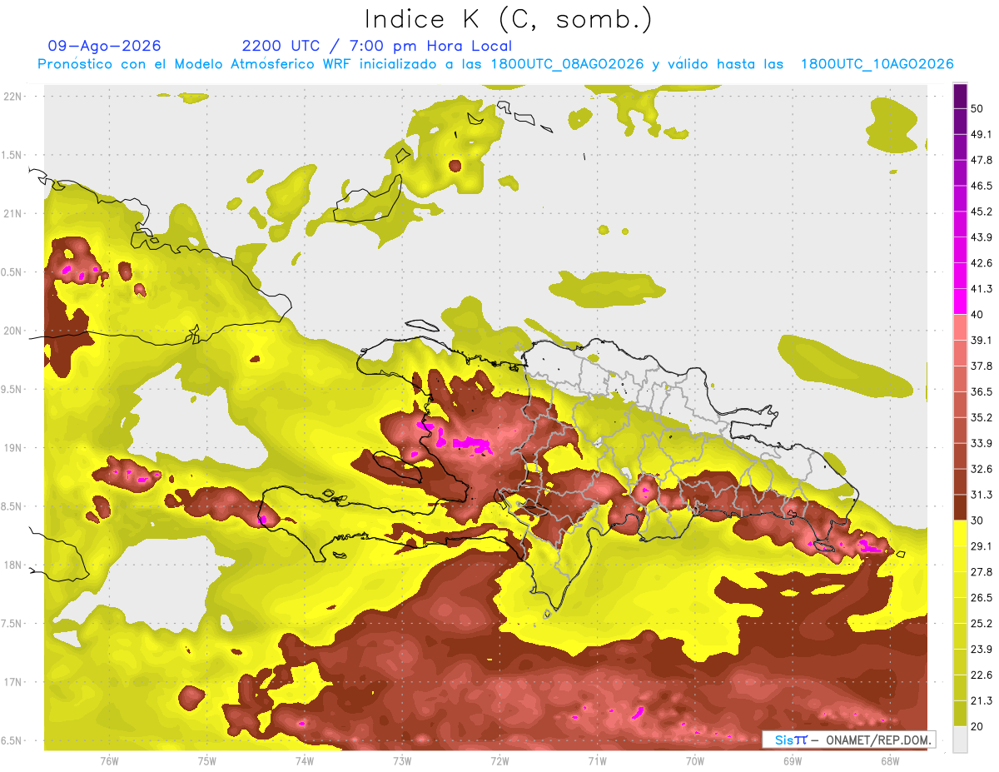The width and height of the screenshot is (999, 772).
Task: Click the 71W longitude axis label
Action: tap(597, 761)
